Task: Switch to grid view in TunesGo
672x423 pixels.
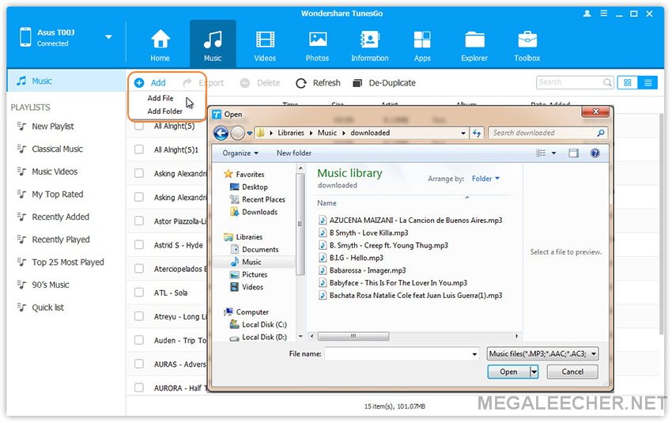Action: pos(628,82)
